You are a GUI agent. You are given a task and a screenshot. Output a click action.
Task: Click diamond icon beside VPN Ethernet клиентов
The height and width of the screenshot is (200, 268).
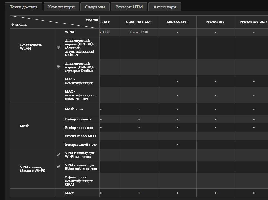pos(58,167)
